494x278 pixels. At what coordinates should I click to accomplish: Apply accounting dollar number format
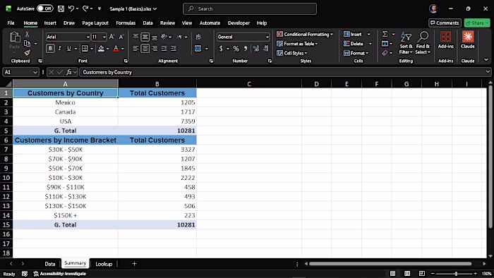pyautogui.click(x=221, y=49)
